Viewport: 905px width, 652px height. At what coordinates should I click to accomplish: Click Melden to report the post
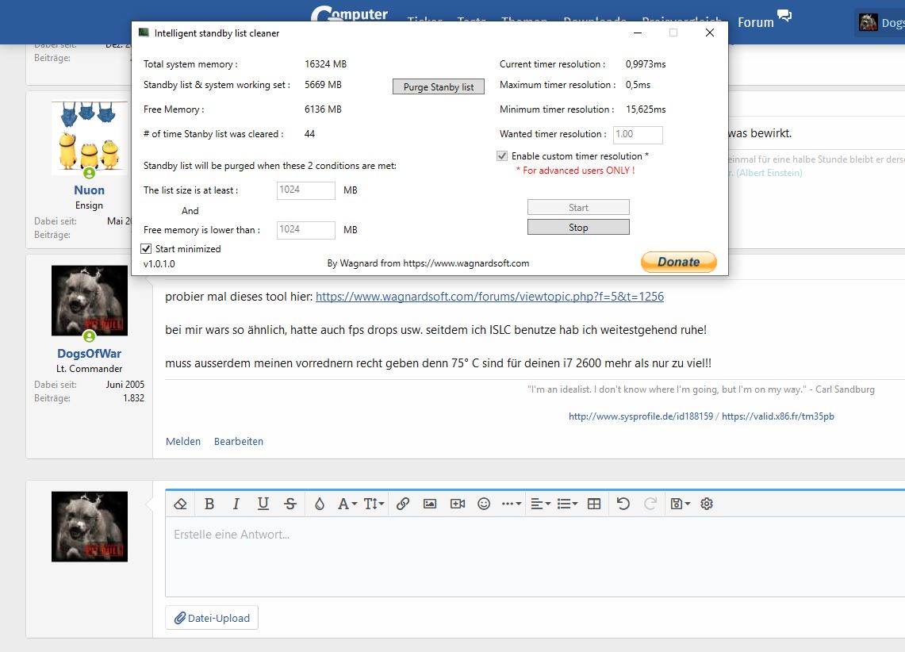pyautogui.click(x=183, y=441)
